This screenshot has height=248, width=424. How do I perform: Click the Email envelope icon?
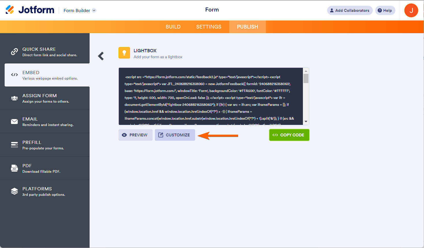[x=14, y=121]
